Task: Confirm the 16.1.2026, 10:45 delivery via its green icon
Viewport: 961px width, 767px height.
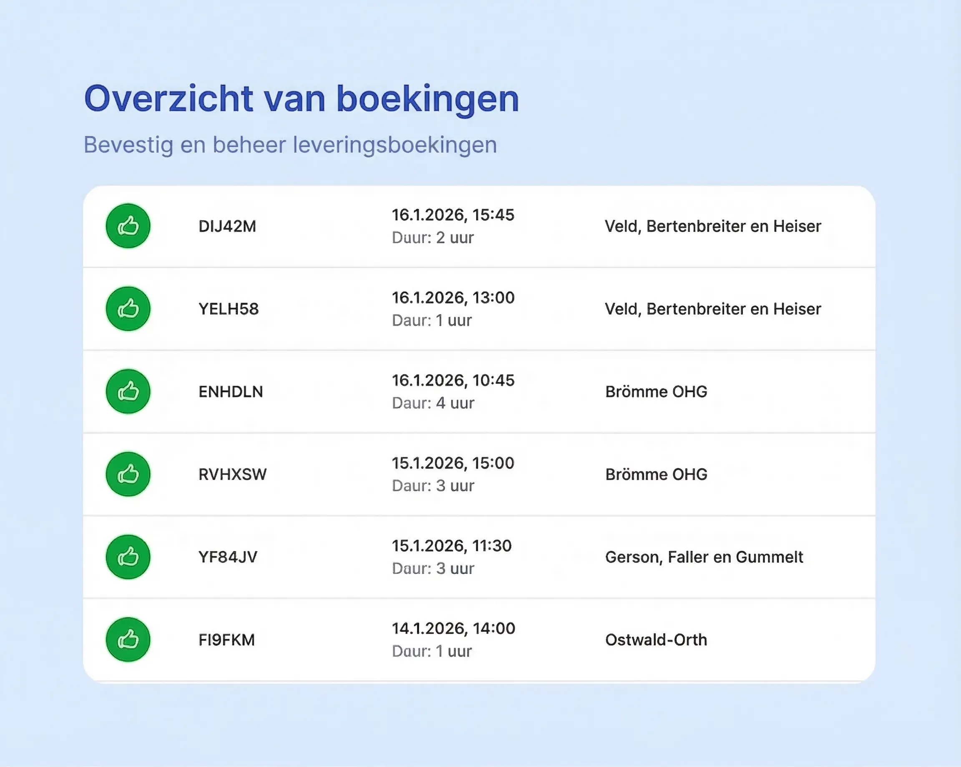Action: point(128,391)
